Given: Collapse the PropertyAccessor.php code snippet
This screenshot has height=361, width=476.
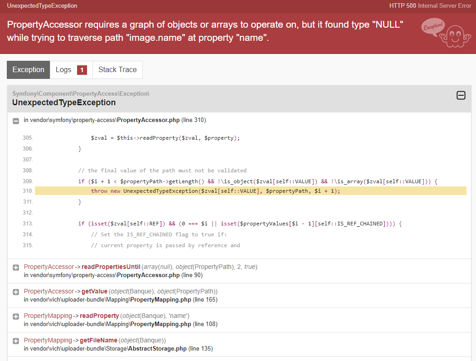Looking at the screenshot, I should point(15,121).
